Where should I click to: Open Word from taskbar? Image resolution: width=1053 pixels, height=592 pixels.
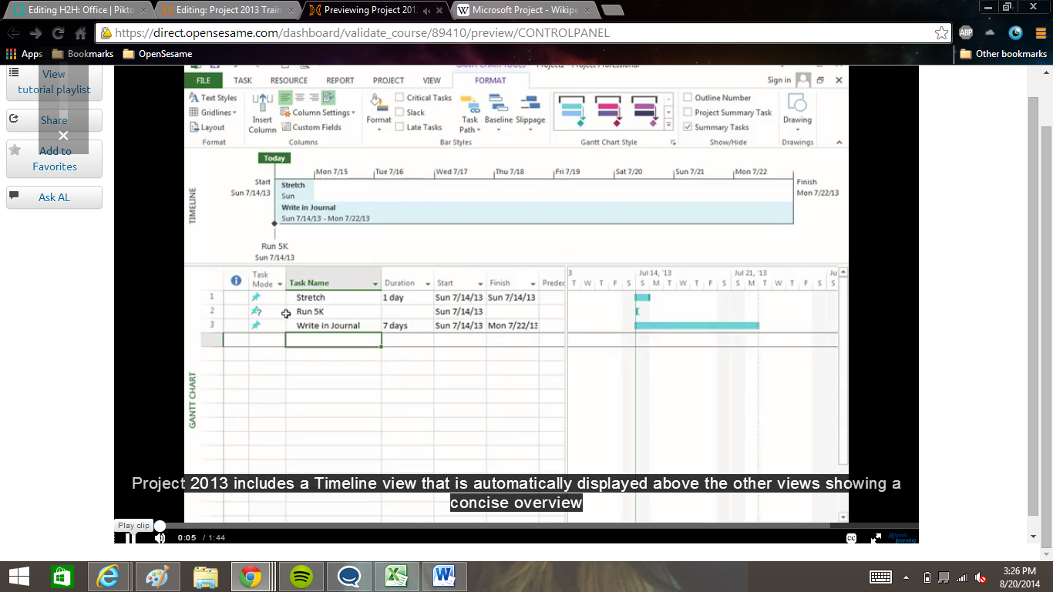point(445,576)
